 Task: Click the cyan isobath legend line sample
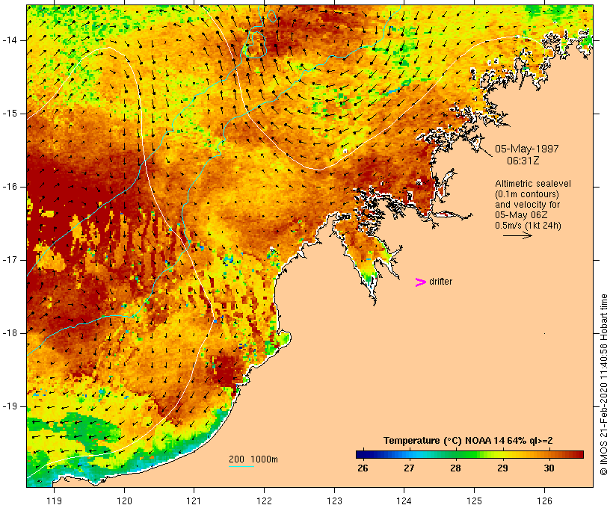tap(241, 466)
